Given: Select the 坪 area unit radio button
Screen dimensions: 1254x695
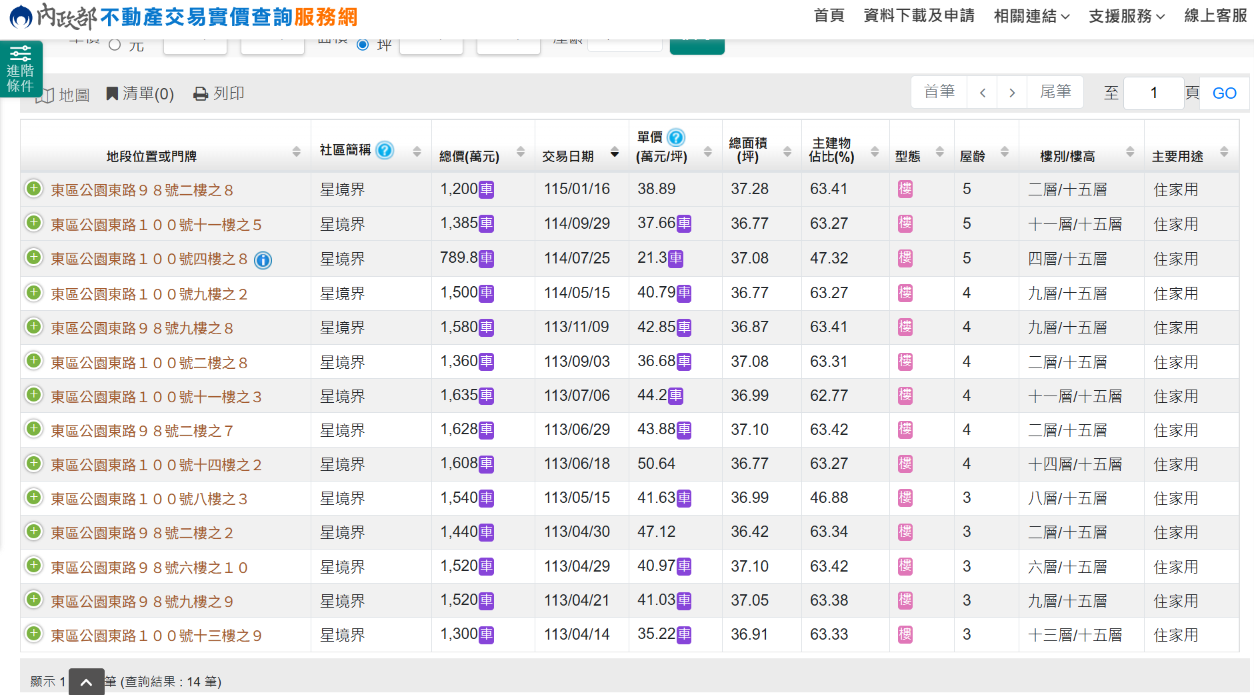Looking at the screenshot, I should click(363, 45).
